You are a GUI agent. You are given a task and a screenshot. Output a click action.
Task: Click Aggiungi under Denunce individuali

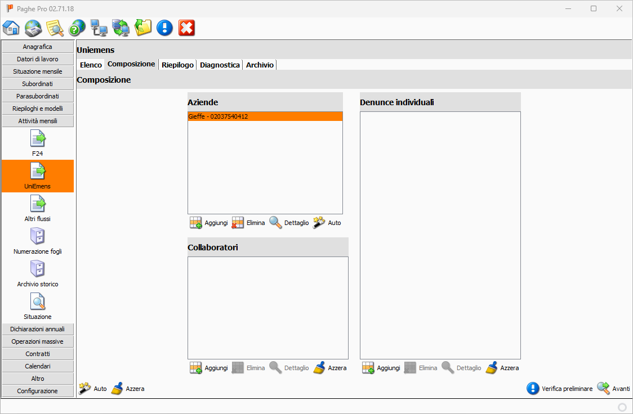click(x=381, y=368)
